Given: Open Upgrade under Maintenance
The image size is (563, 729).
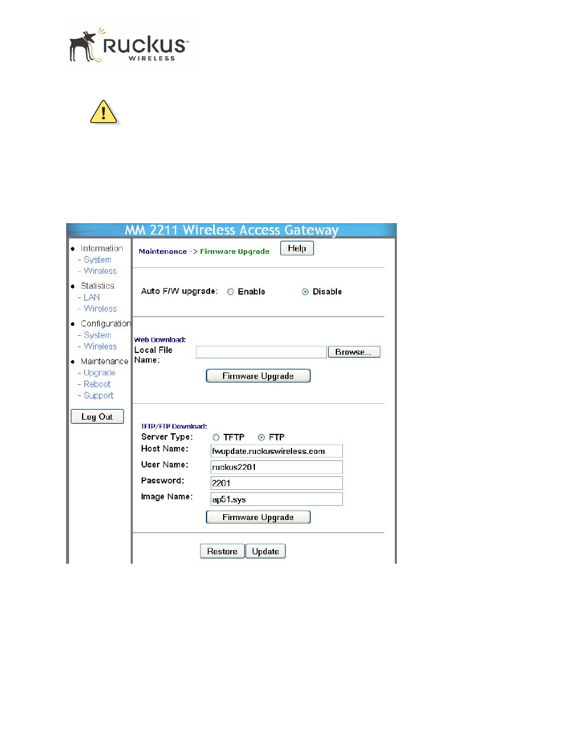Looking at the screenshot, I should pos(100,373).
